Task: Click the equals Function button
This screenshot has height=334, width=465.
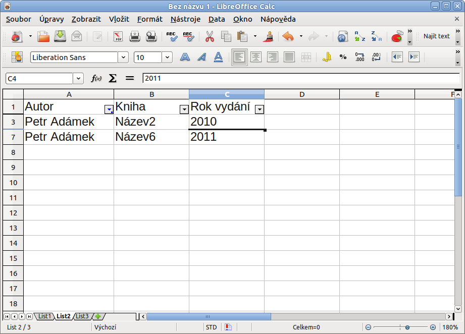Action: [130, 78]
